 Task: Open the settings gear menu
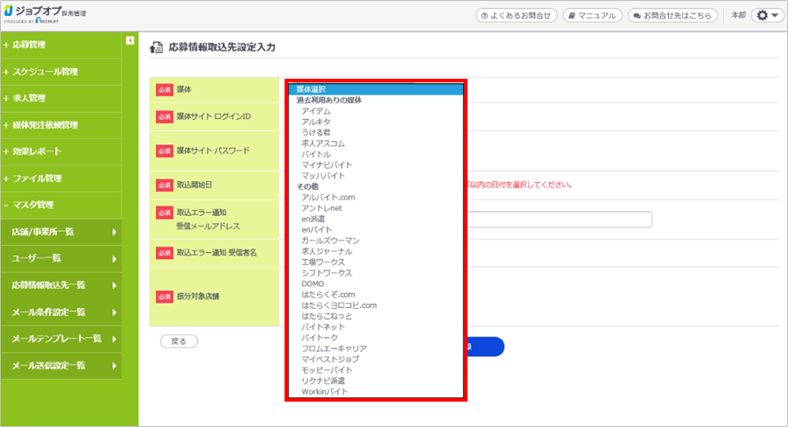pyautogui.click(x=767, y=16)
